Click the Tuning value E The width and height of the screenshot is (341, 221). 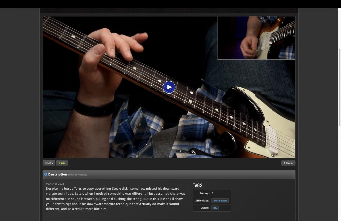[212, 193]
